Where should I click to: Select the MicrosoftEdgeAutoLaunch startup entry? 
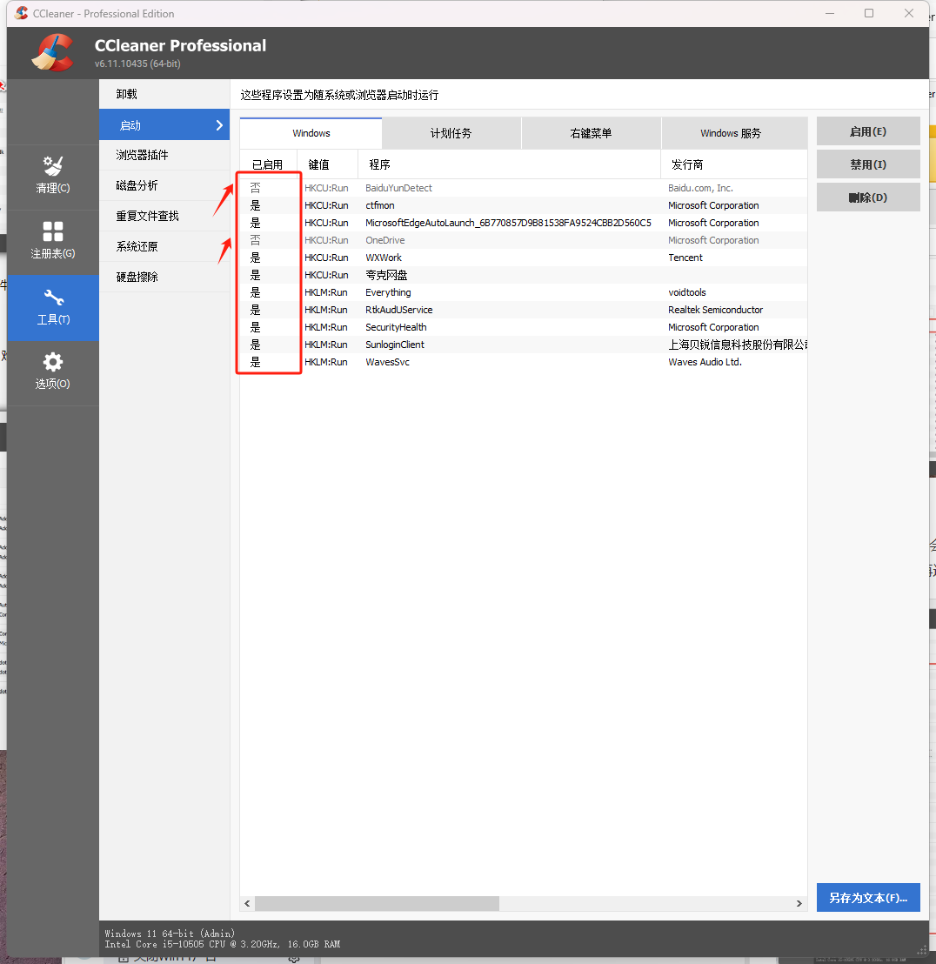pos(524,223)
